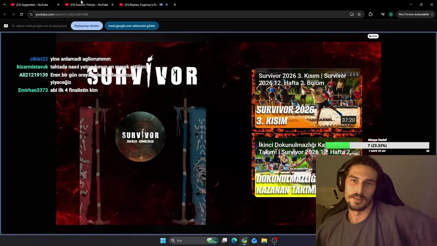Image resolution: width=437 pixels, height=246 pixels.
Task: Go back using the browser back arrow
Action: pyautogui.click(x=5, y=14)
